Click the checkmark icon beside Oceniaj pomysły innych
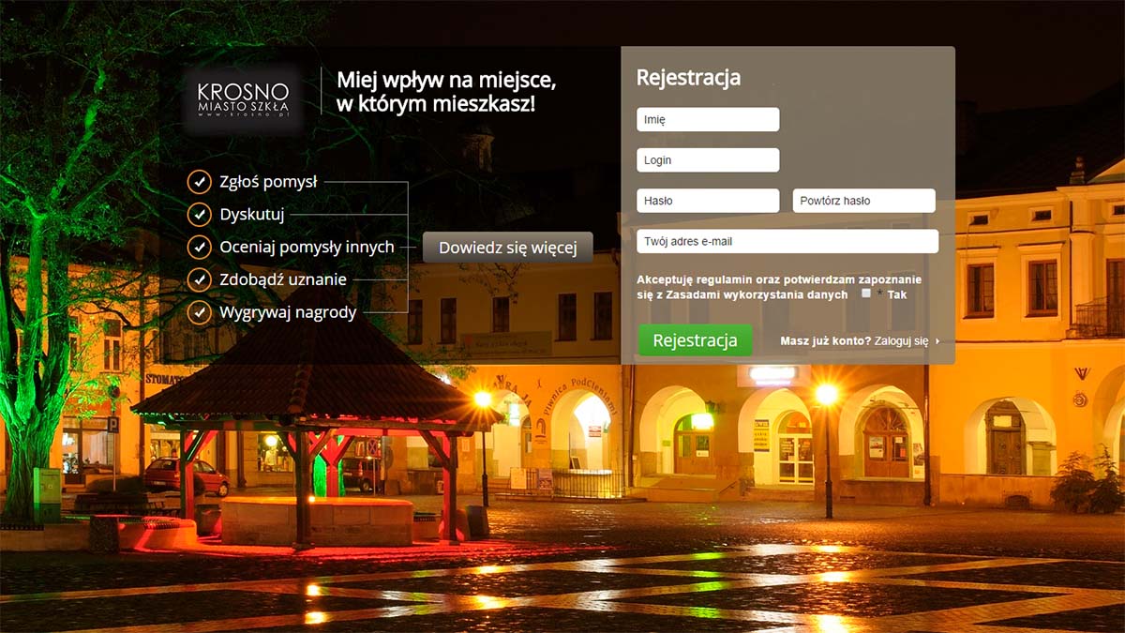The height and width of the screenshot is (633, 1125). [199, 248]
